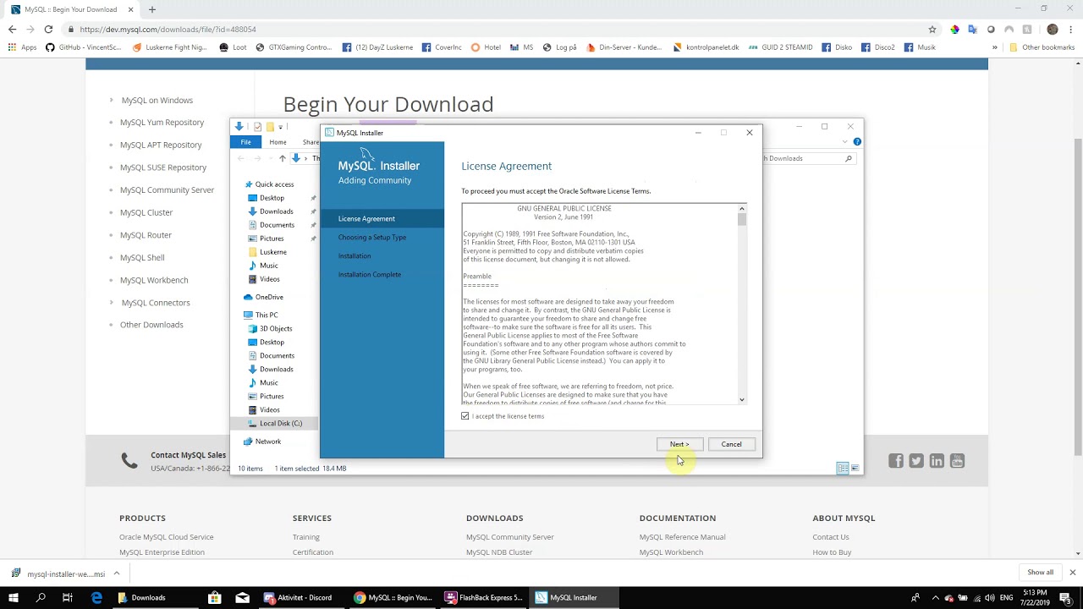Viewport: 1083px width, 609px height.
Task: Open MySQL Workbench sidebar link
Action: (x=154, y=280)
